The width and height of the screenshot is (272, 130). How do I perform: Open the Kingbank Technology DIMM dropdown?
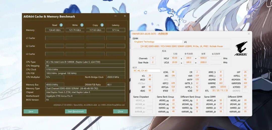click(158, 42)
